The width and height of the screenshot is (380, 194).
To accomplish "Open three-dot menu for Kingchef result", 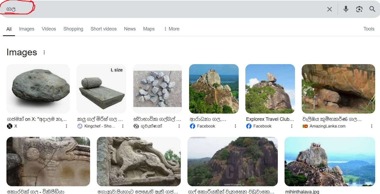I will 123,126.
